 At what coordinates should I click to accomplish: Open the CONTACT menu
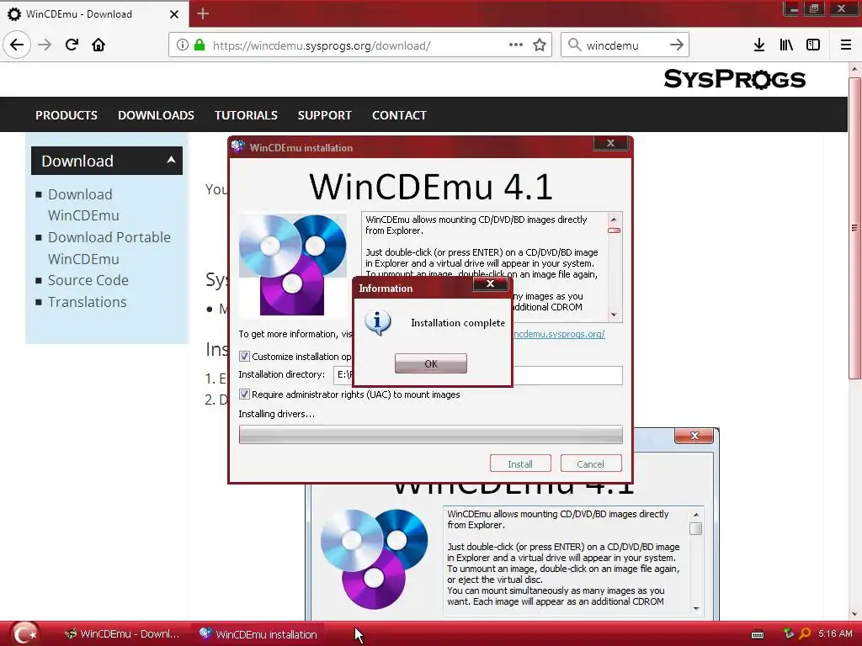click(x=399, y=114)
